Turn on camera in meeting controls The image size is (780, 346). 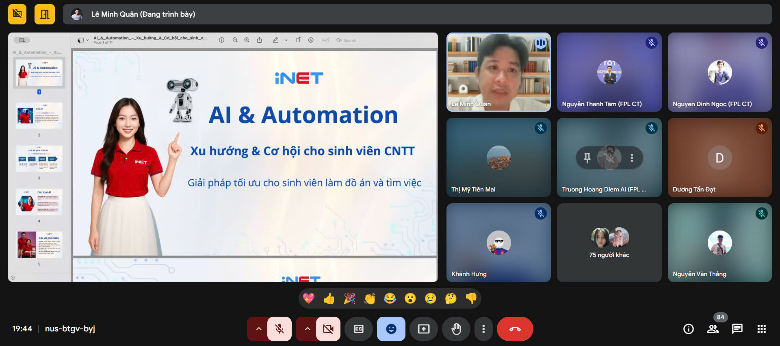(x=328, y=329)
